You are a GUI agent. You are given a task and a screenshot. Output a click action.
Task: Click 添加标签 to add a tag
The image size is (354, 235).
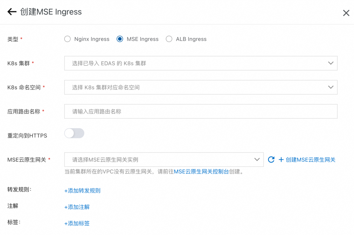click(x=77, y=223)
